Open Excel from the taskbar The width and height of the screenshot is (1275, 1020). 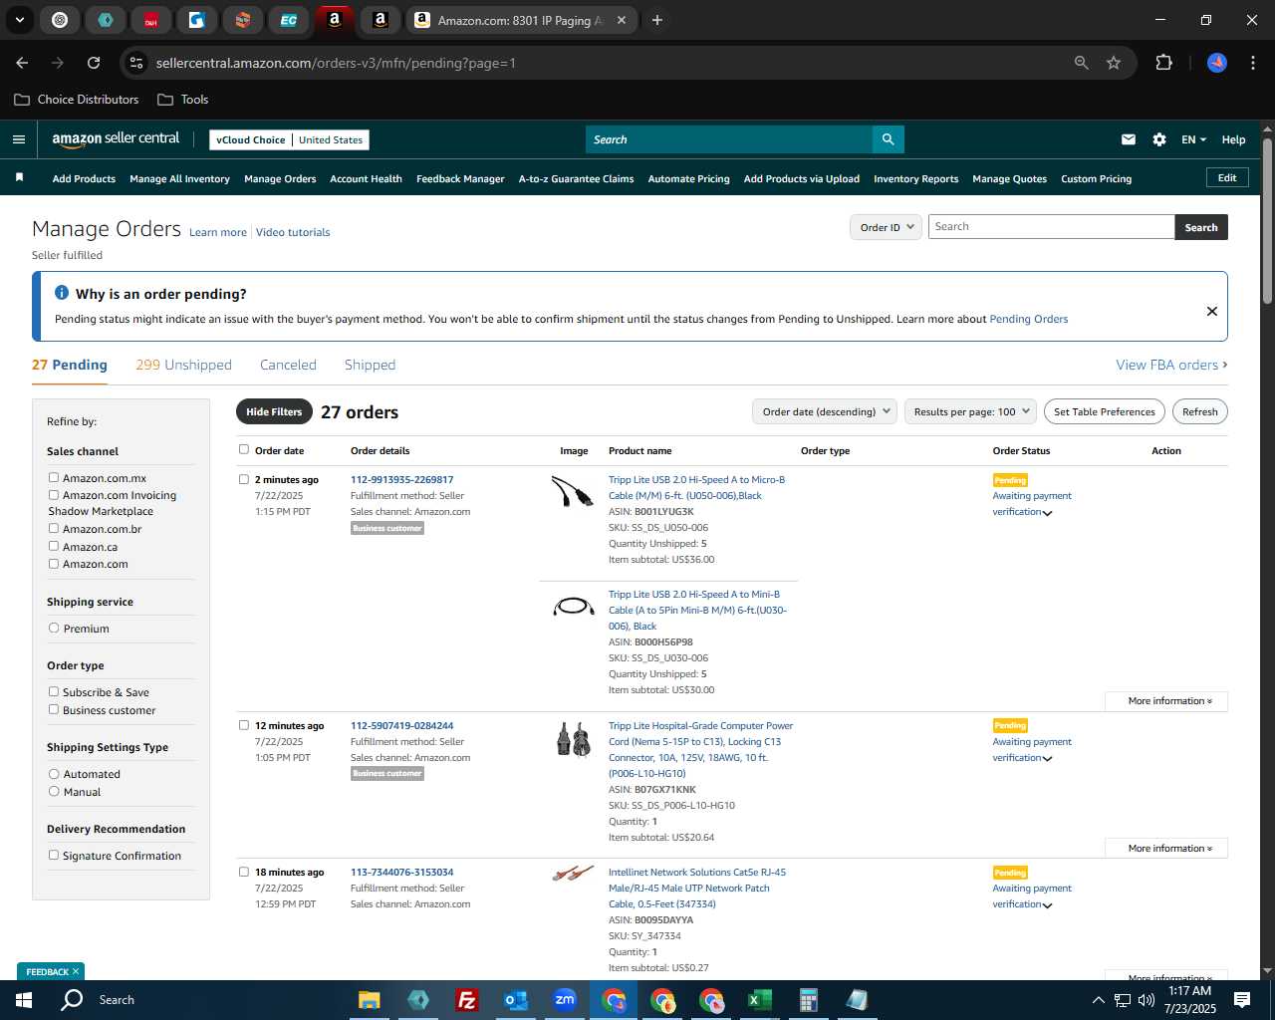click(x=760, y=1000)
